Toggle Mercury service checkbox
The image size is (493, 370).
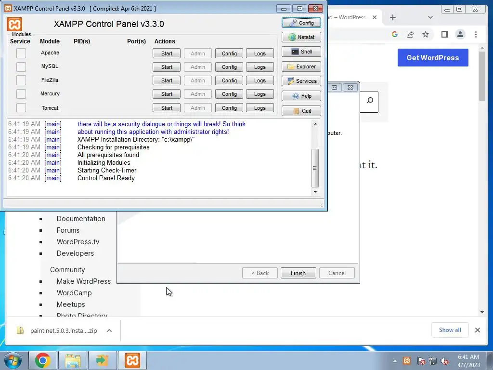[21, 94]
